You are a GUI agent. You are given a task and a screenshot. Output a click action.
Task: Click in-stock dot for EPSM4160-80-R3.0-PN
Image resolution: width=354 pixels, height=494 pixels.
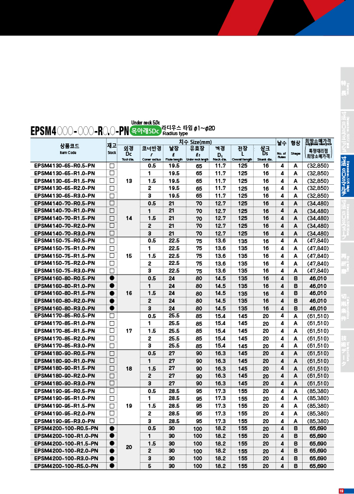pyautogui.click(x=112, y=309)
